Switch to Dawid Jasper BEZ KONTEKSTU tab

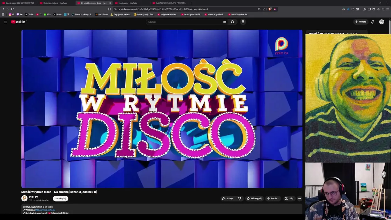click(x=19, y=3)
